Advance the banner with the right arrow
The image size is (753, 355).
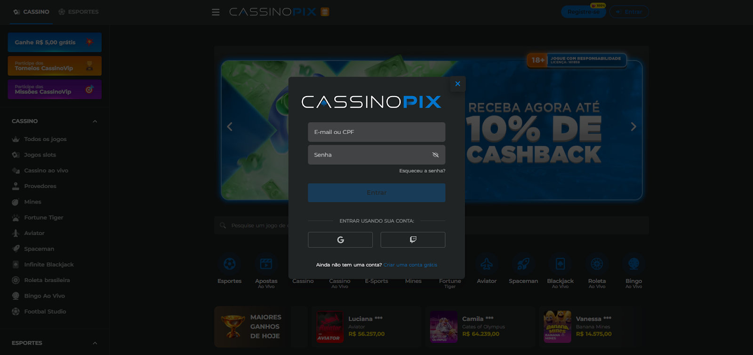(633, 126)
